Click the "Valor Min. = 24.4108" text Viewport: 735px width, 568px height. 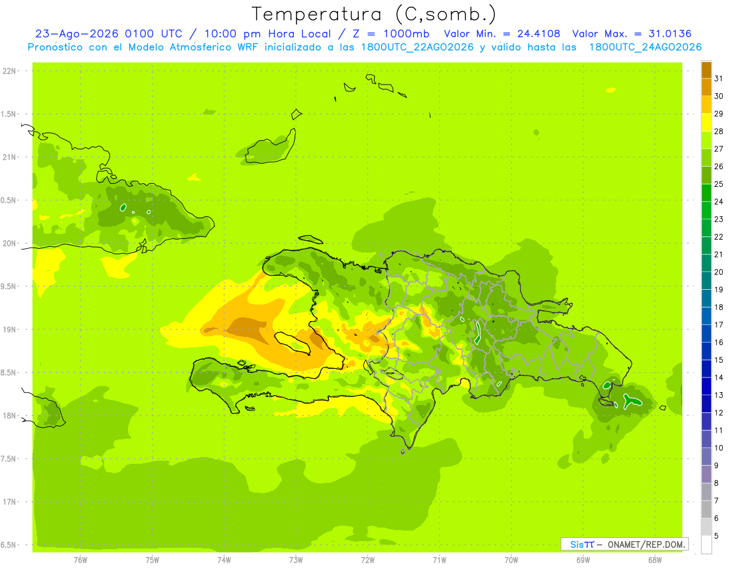502,34
